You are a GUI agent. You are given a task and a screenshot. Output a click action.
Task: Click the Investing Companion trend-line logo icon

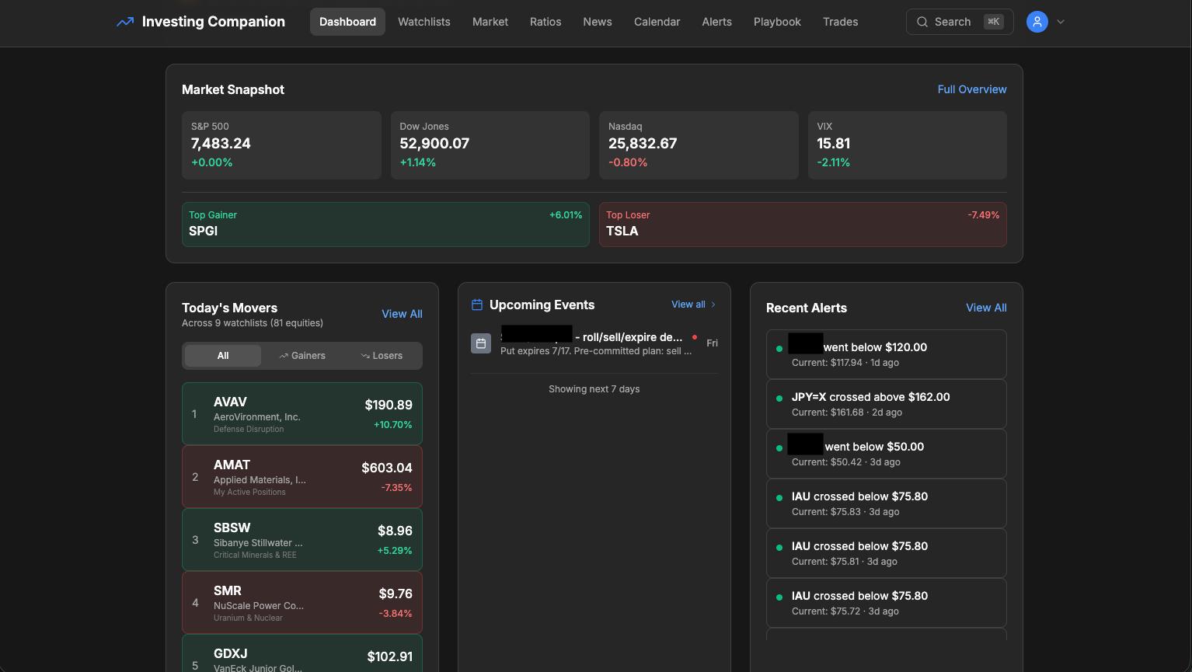pyautogui.click(x=125, y=22)
